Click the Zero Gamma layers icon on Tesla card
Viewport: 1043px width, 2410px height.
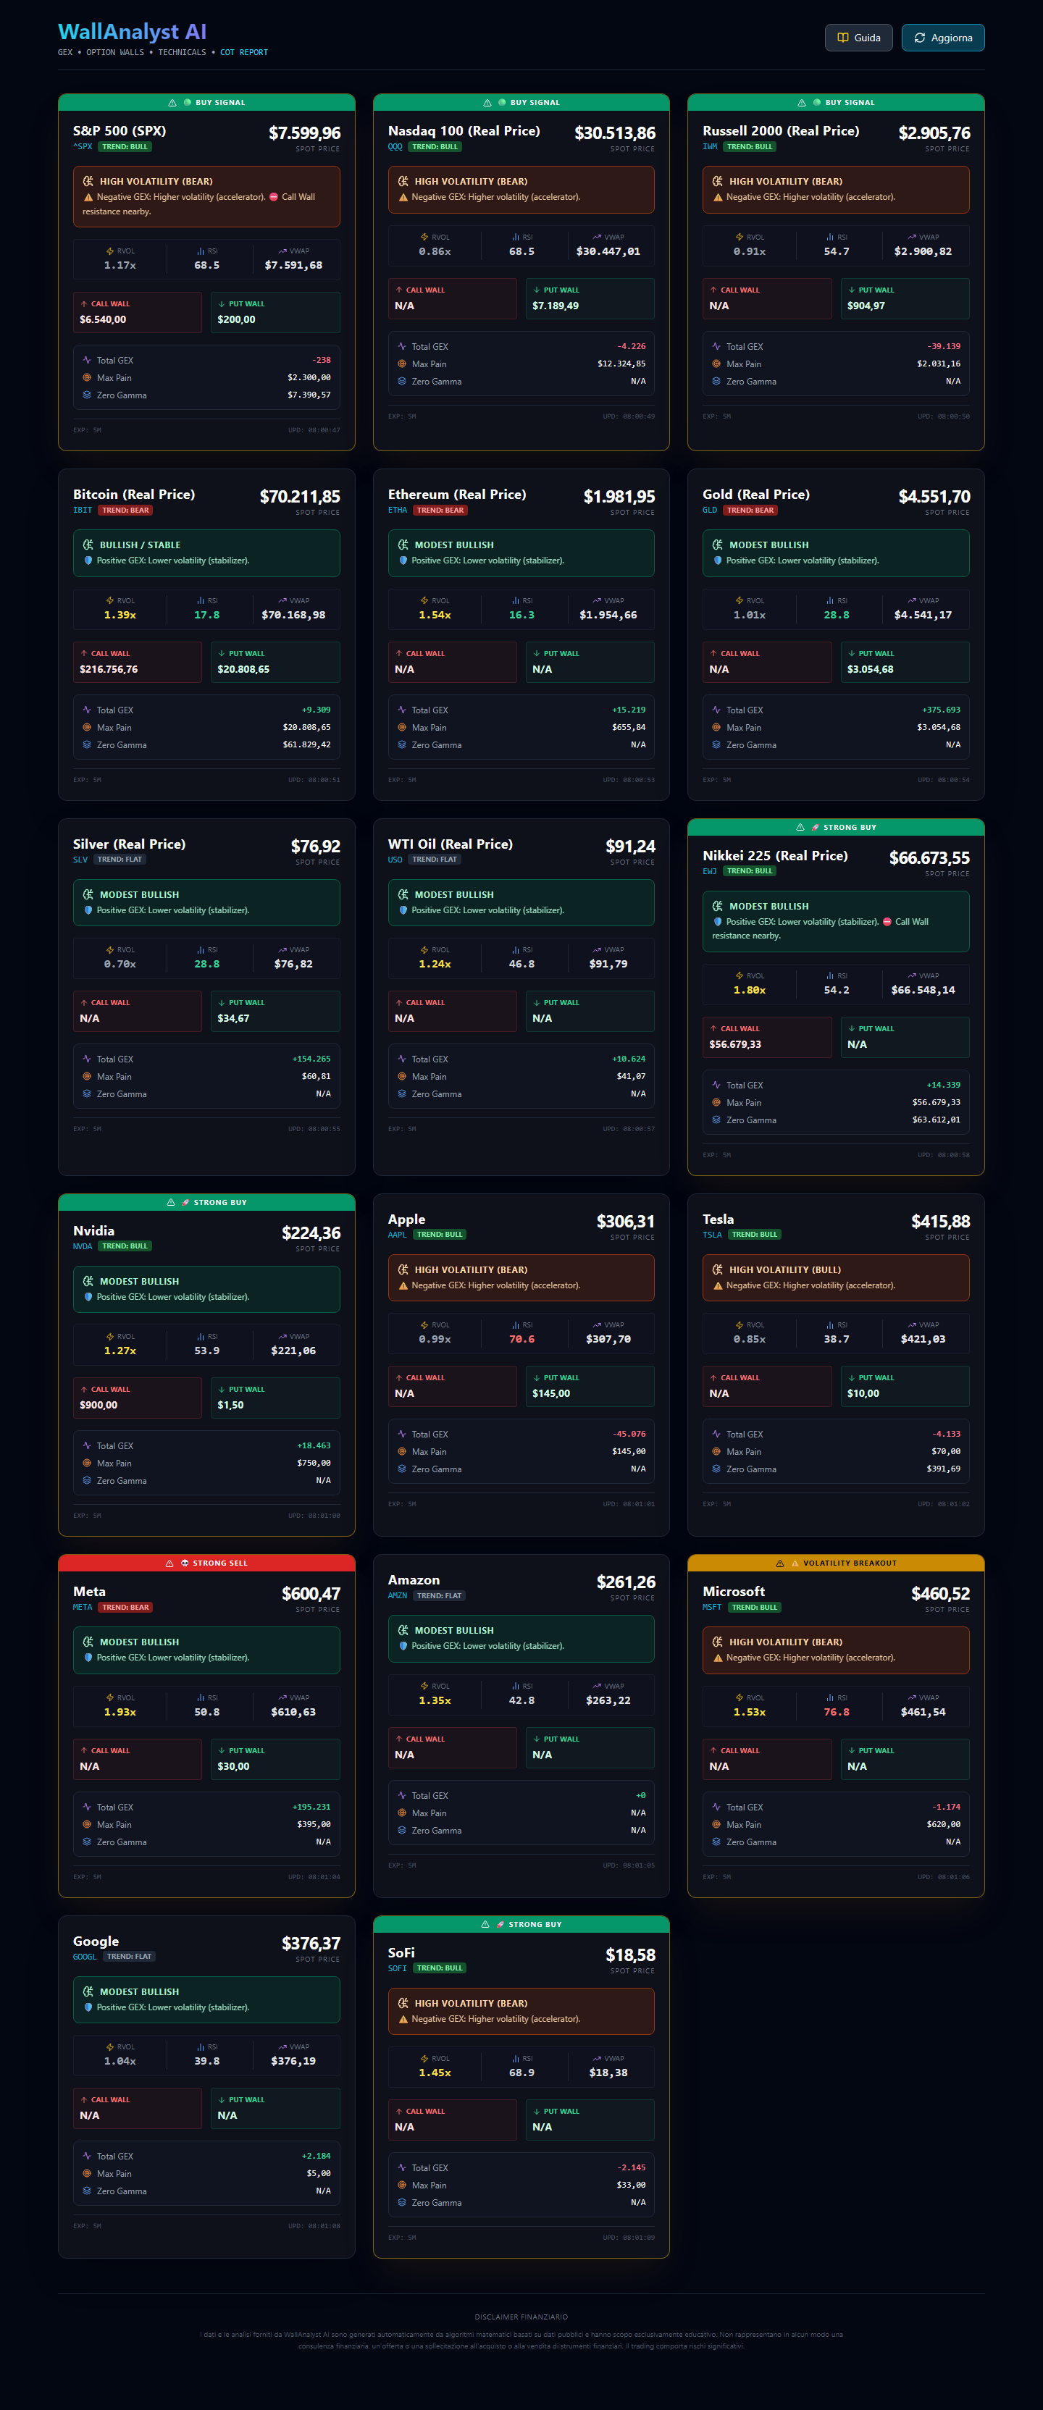coord(716,1469)
